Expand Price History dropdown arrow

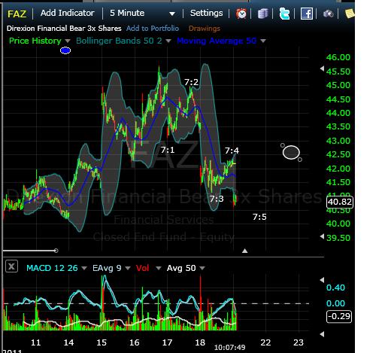[x=68, y=41]
